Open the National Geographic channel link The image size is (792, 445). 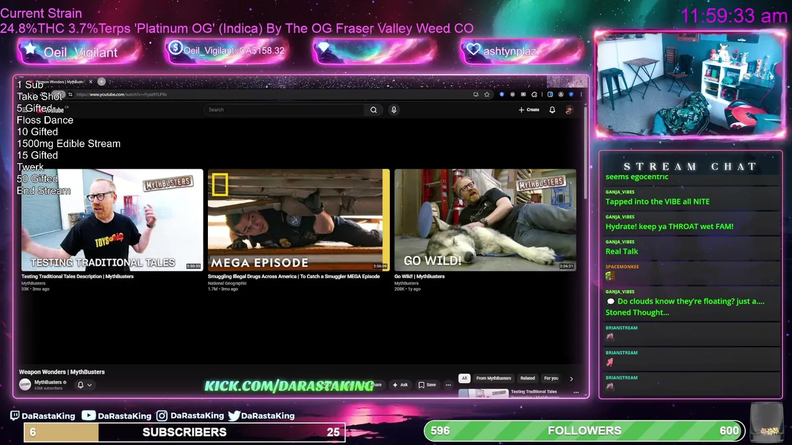227,283
